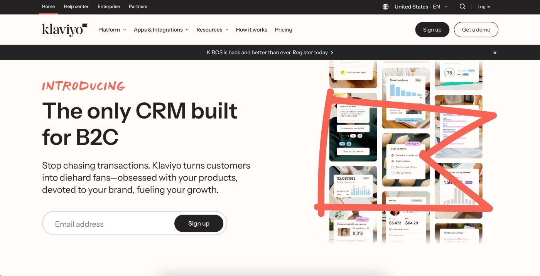Viewport: 540px width, 276px height.
Task: Open the Help center page
Action: 76,7
